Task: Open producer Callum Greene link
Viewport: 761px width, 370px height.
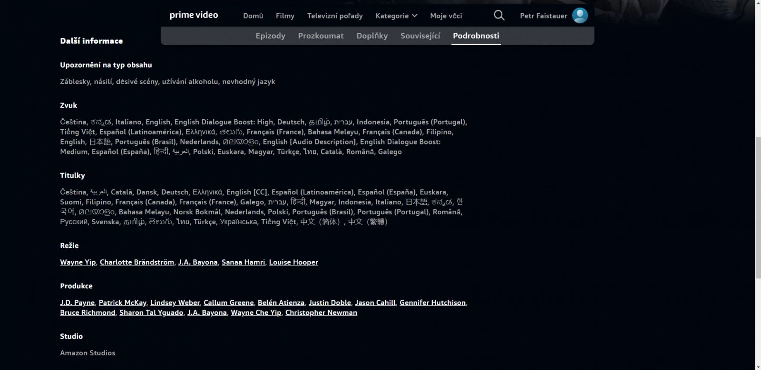Action: [x=228, y=303]
